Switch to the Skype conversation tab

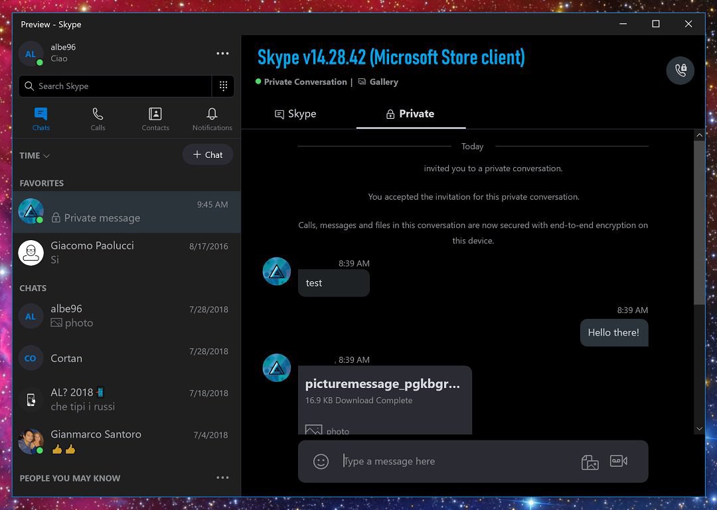click(295, 114)
